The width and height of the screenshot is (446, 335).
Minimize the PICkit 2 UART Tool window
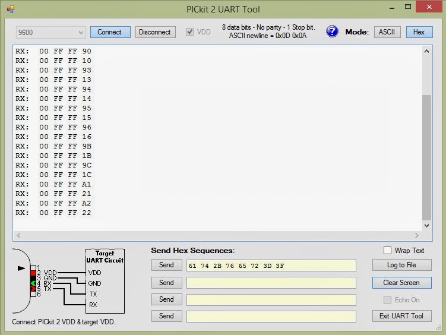click(392, 8)
